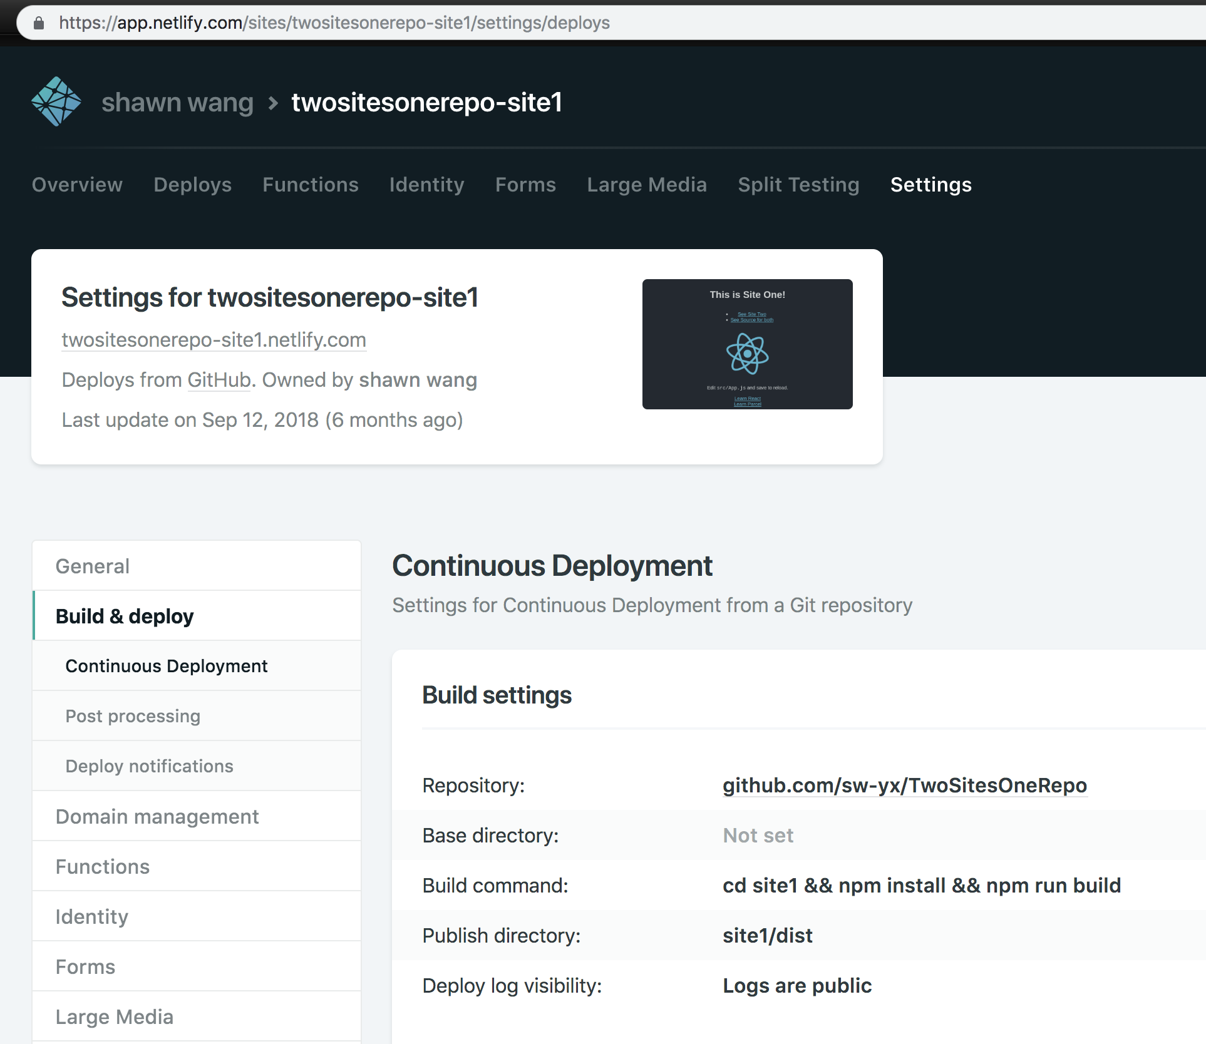Viewport: 1206px width, 1044px height.
Task: Open the Site One preview thumbnail
Action: [747, 344]
